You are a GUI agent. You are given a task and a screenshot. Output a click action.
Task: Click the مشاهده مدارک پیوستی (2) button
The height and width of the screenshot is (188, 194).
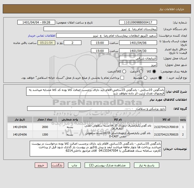point(107,165)
